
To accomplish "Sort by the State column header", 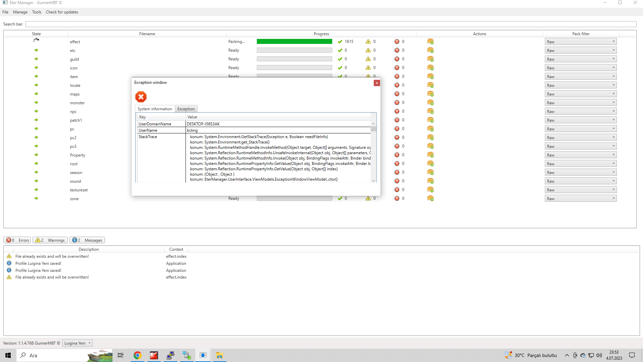I will 36,34.
